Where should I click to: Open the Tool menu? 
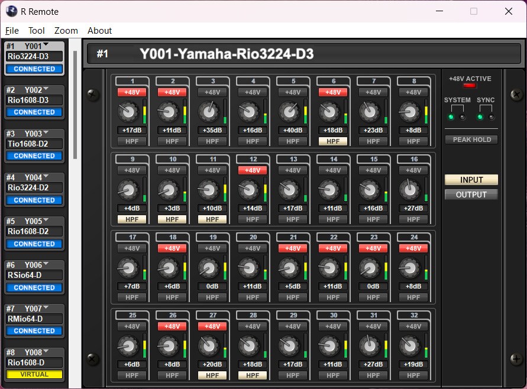[x=36, y=31]
